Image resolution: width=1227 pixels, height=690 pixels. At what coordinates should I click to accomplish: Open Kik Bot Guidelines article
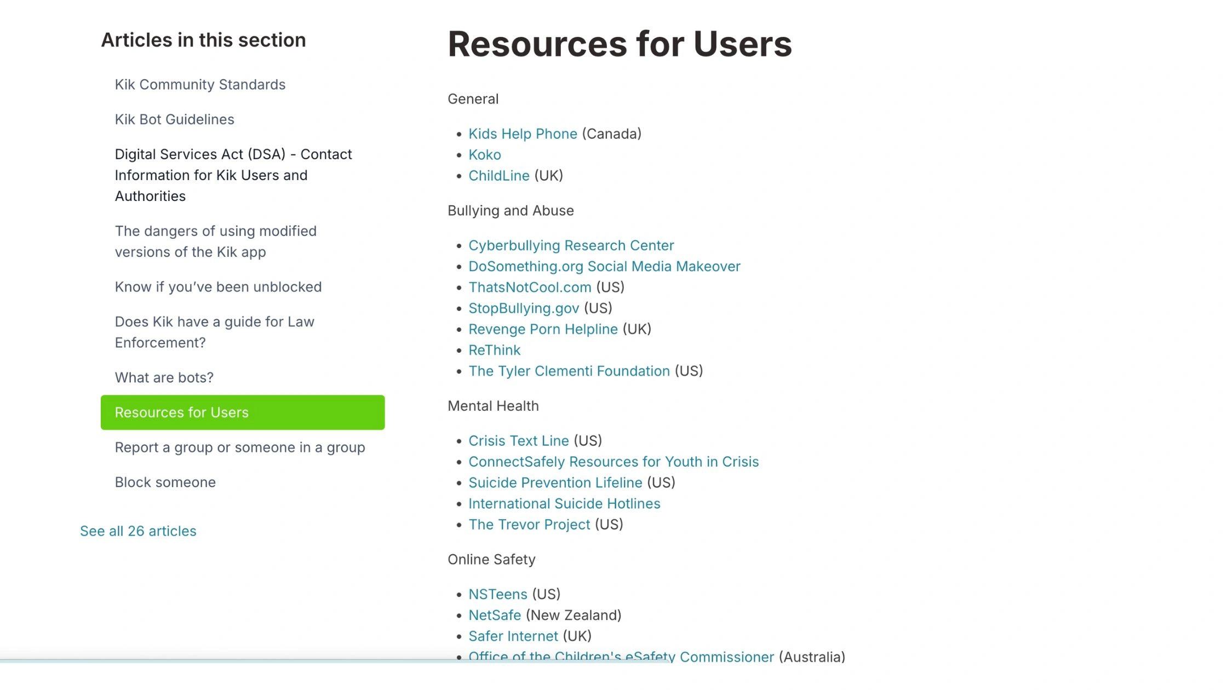coord(174,119)
